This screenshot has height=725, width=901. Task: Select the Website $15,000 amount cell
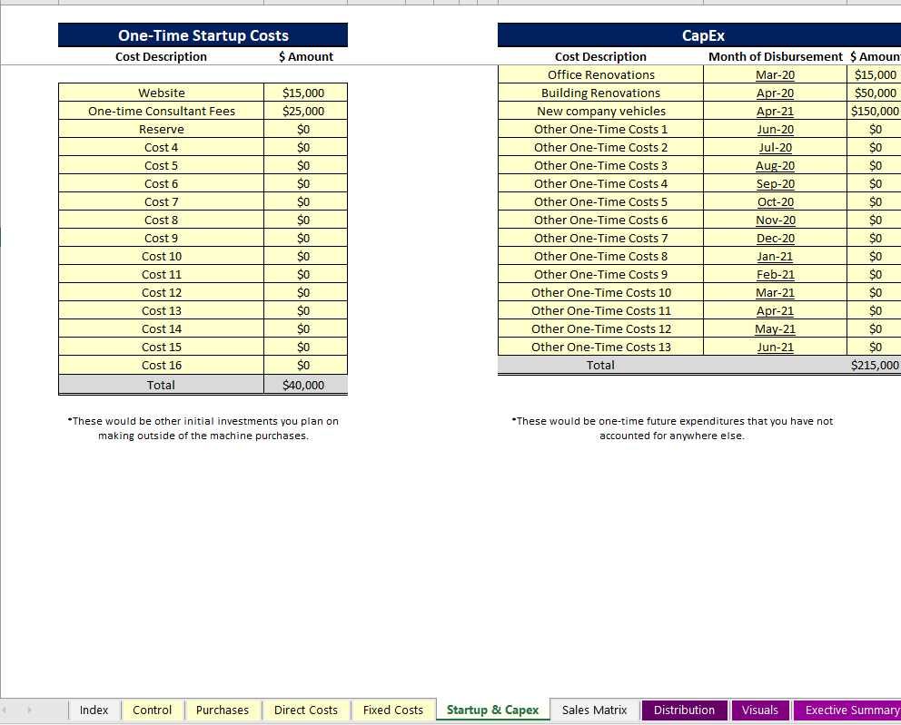pos(306,93)
